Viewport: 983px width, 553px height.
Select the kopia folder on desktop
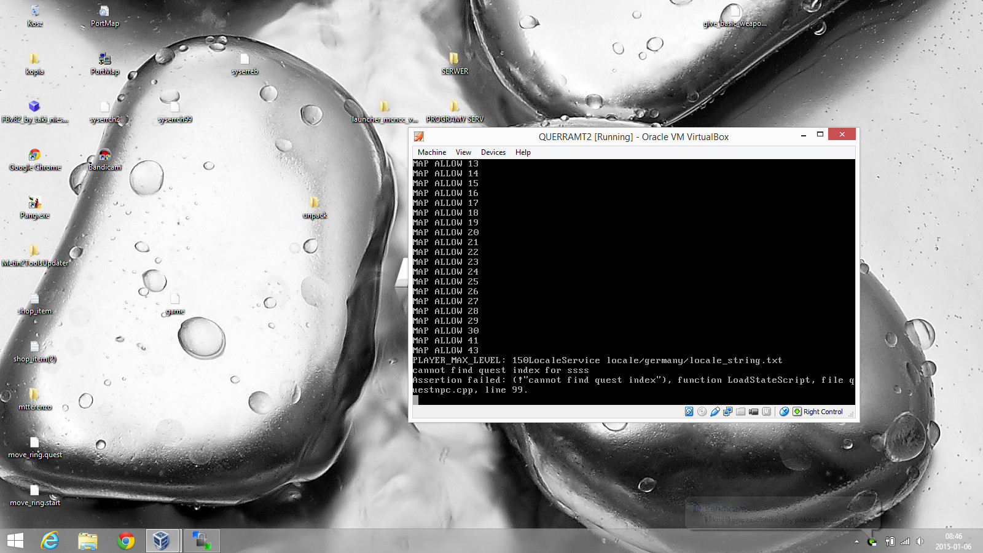pos(35,64)
